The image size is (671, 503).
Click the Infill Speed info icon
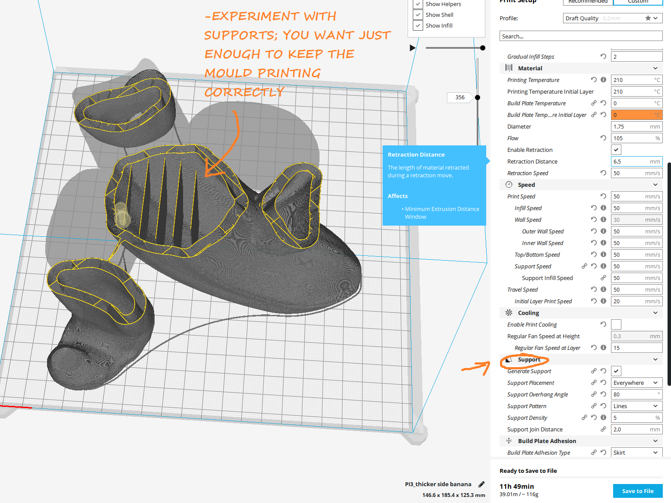pos(603,208)
